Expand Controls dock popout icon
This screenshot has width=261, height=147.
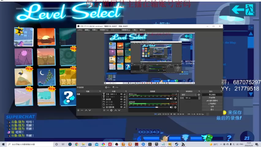[x=221, y=91]
